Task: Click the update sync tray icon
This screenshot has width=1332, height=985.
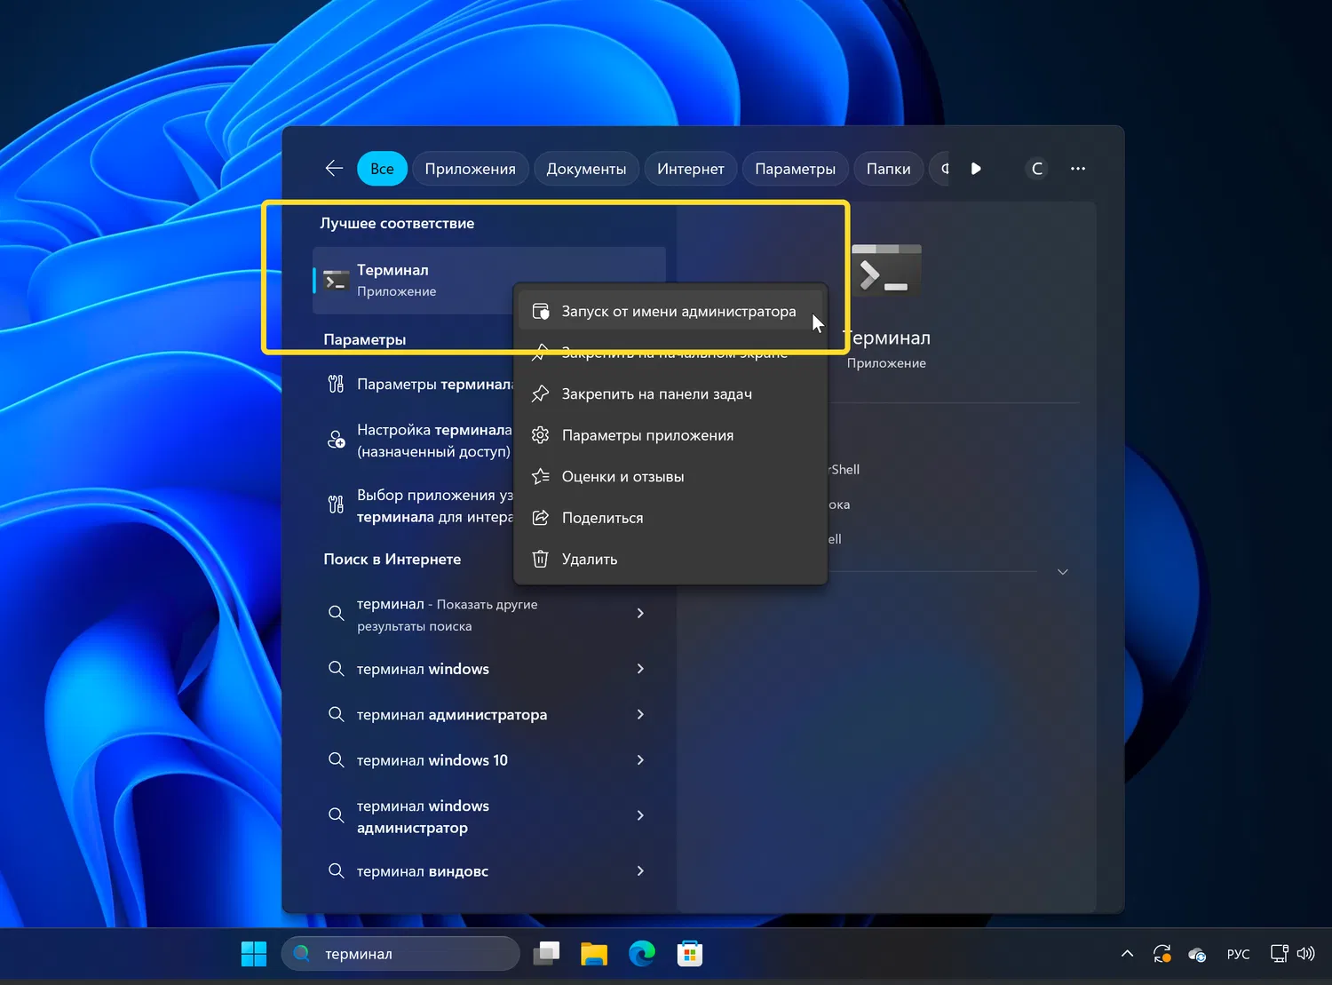Action: tap(1162, 954)
